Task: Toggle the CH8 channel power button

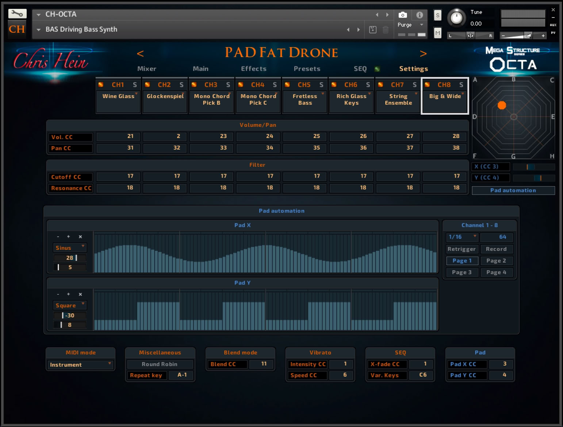Action: [427, 85]
